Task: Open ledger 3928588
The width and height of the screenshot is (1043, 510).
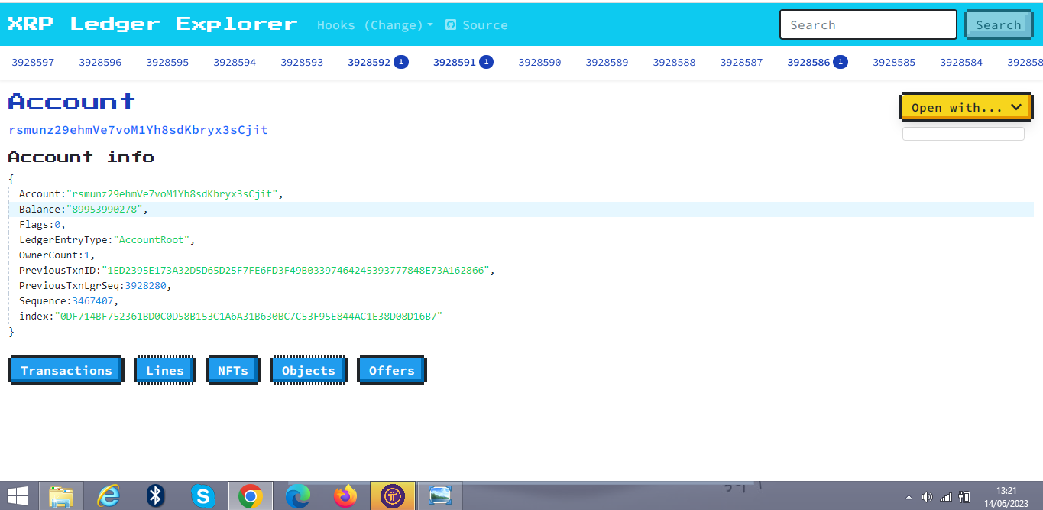Action: pyautogui.click(x=674, y=62)
